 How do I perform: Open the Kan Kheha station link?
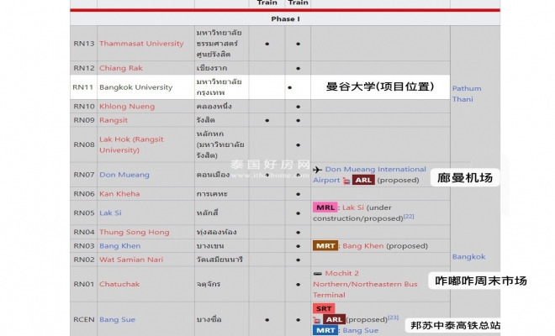119,194
